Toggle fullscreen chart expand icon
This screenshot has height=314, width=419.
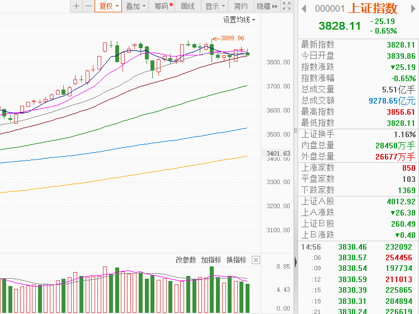(x=286, y=6)
